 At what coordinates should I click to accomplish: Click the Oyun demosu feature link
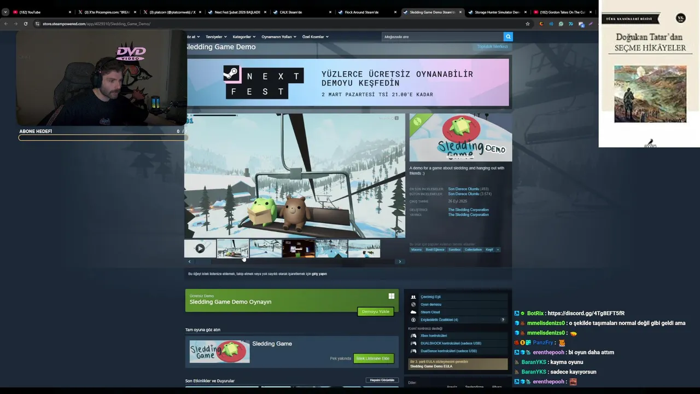coord(431,304)
